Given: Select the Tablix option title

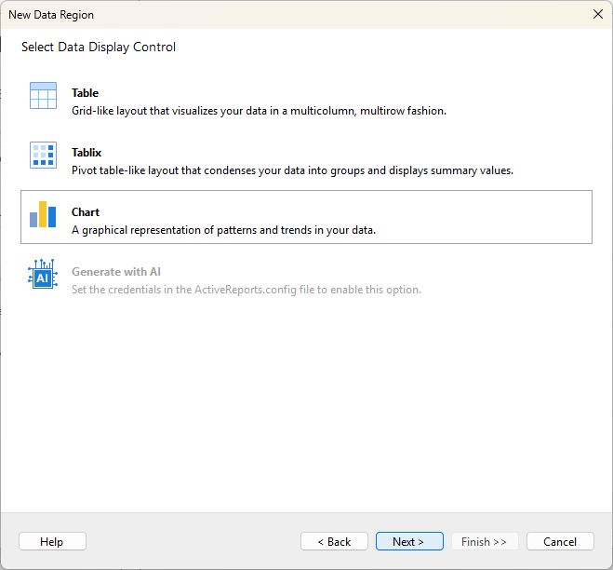Looking at the screenshot, I should pos(87,153).
